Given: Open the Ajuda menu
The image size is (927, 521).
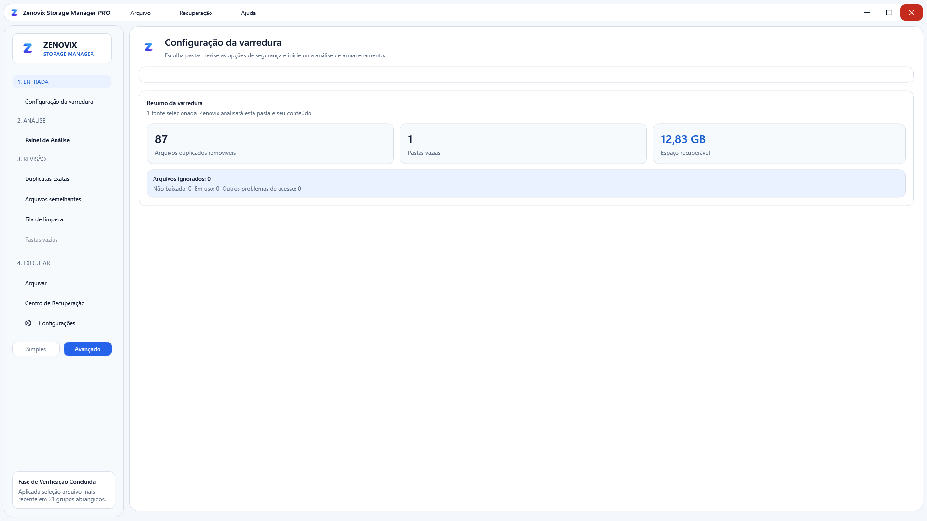Looking at the screenshot, I should (x=248, y=13).
